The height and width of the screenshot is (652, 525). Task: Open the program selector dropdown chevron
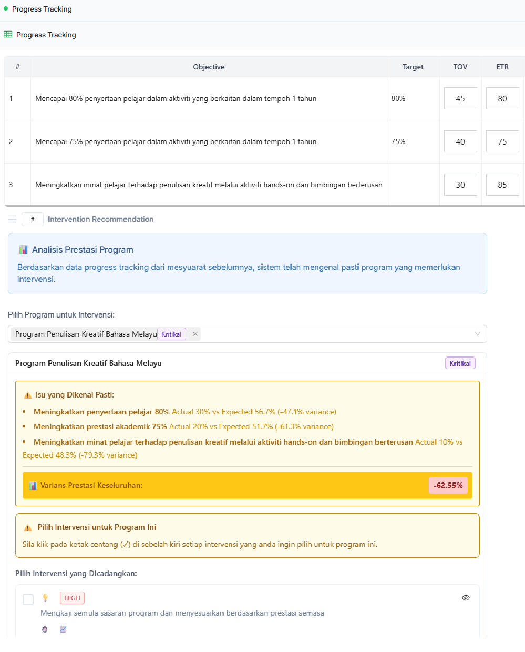pos(477,333)
